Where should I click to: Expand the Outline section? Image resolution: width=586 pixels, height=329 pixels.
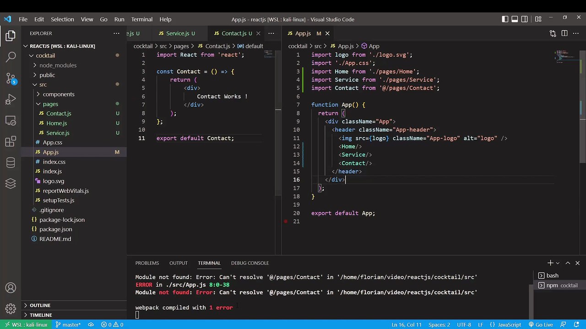(74, 305)
